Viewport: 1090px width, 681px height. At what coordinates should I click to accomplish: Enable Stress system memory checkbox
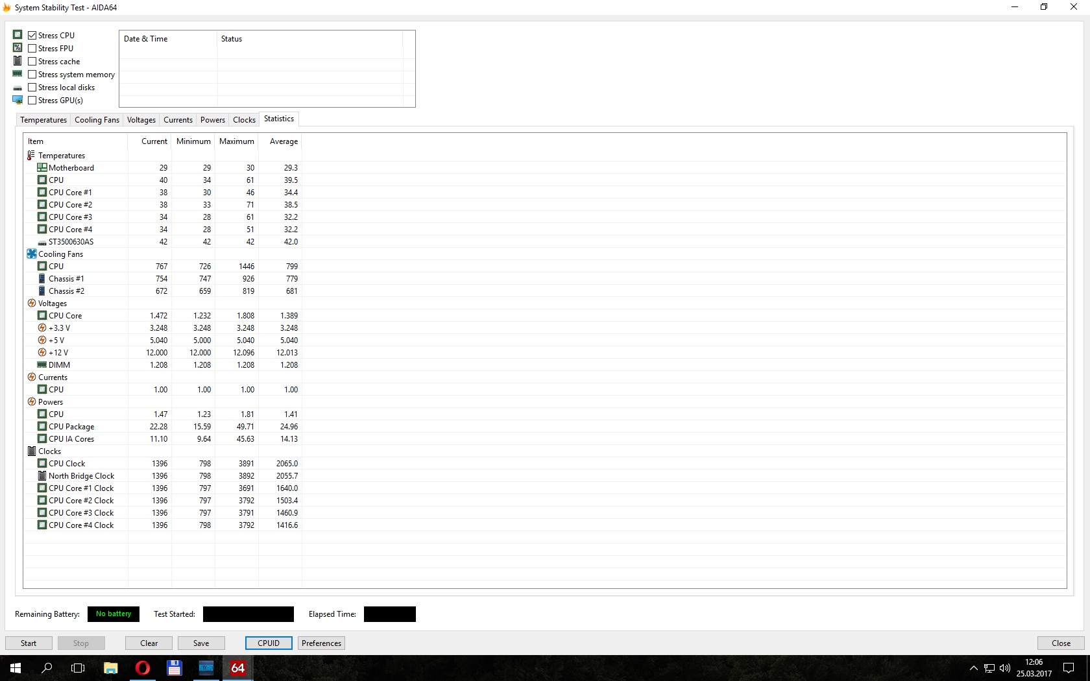(32, 75)
